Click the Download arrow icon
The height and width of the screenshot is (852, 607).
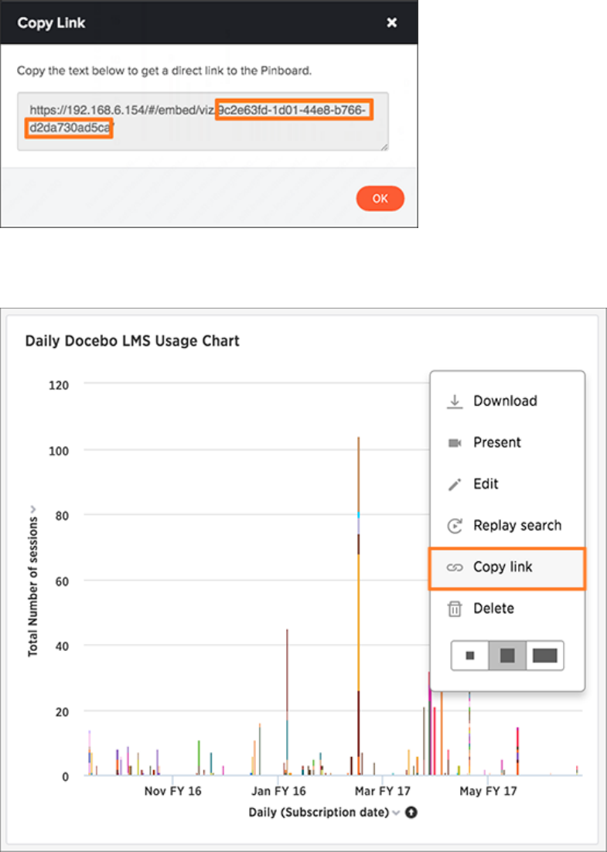455,401
